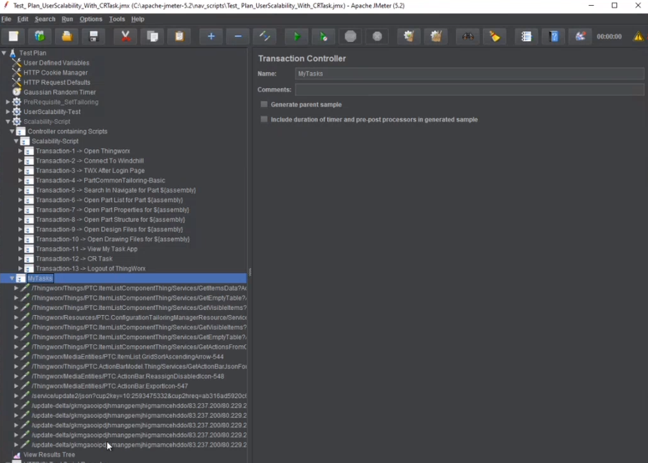Select Transaction-4 PartCommonTailoring-Basic
This screenshot has width=648, height=463.
pos(101,180)
